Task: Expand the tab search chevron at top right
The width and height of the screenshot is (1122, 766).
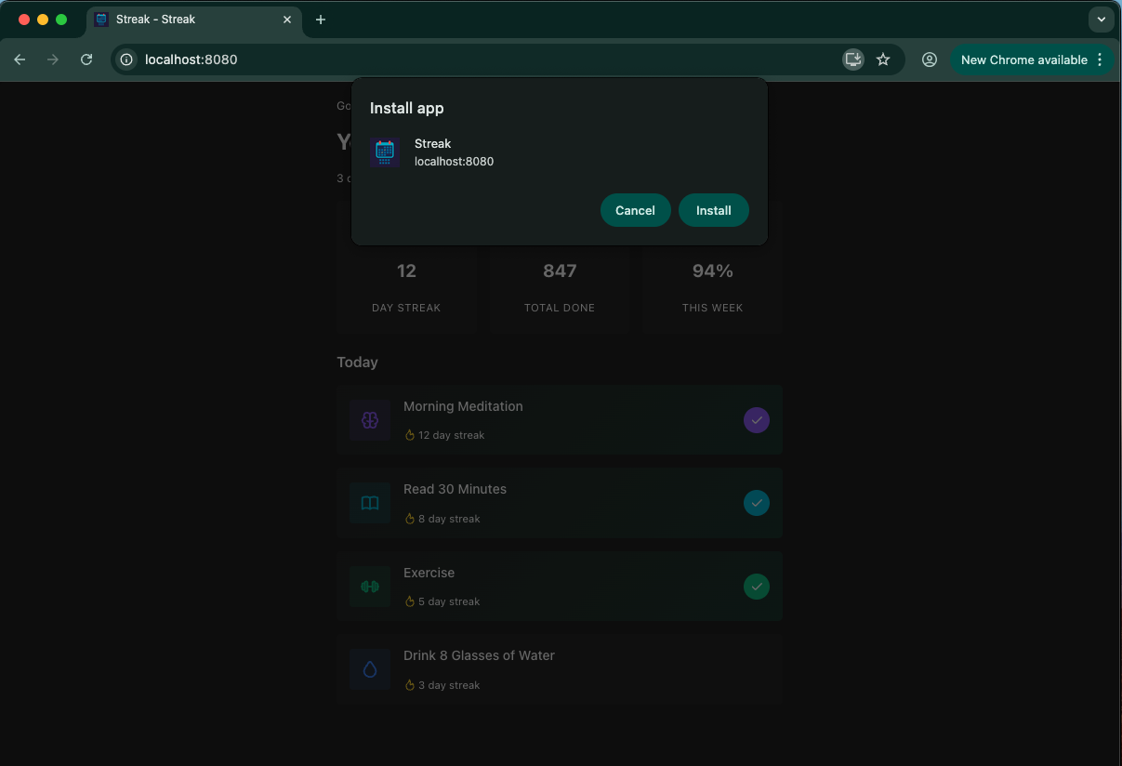Action: (1101, 19)
